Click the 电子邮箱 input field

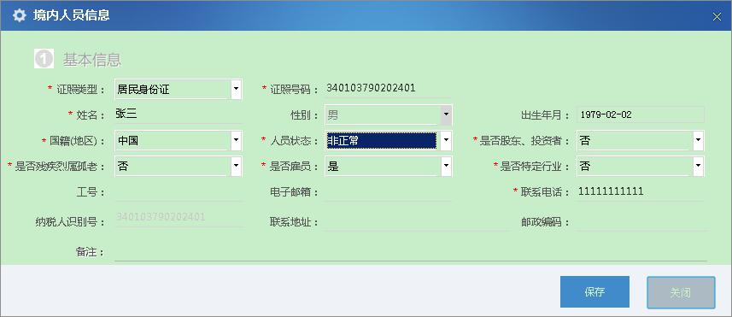point(388,192)
